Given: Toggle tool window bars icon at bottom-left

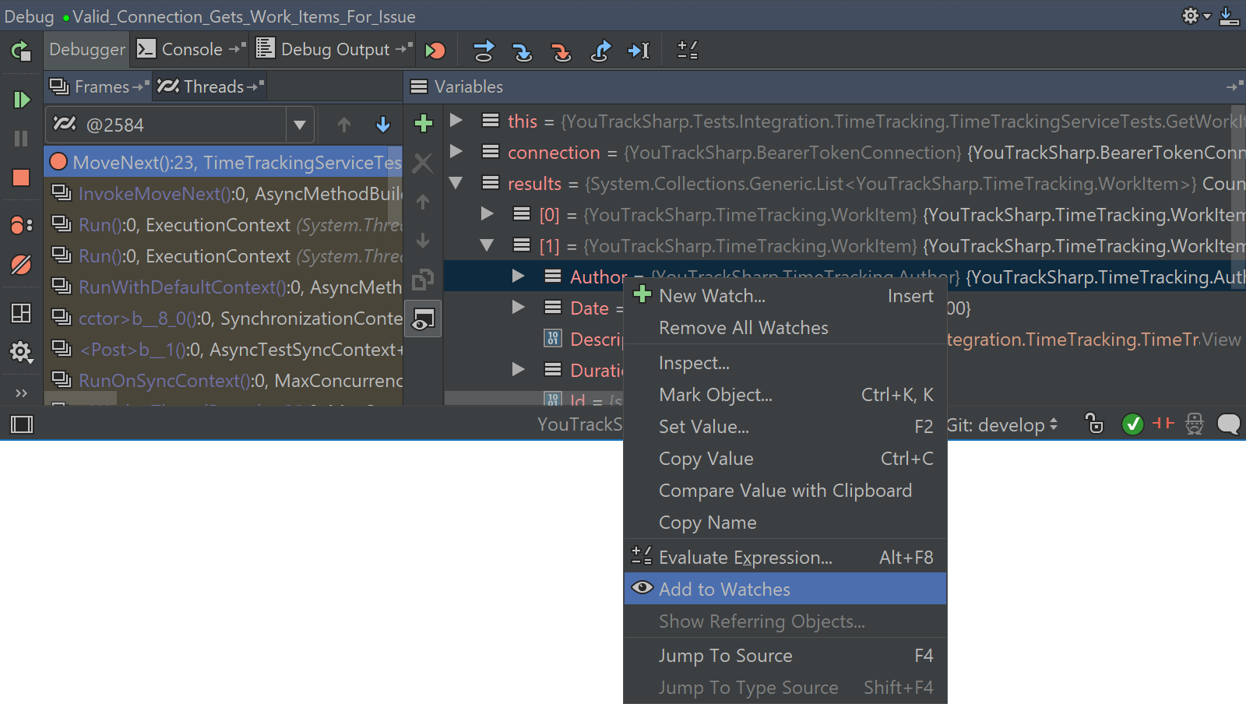Looking at the screenshot, I should [22, 424].
